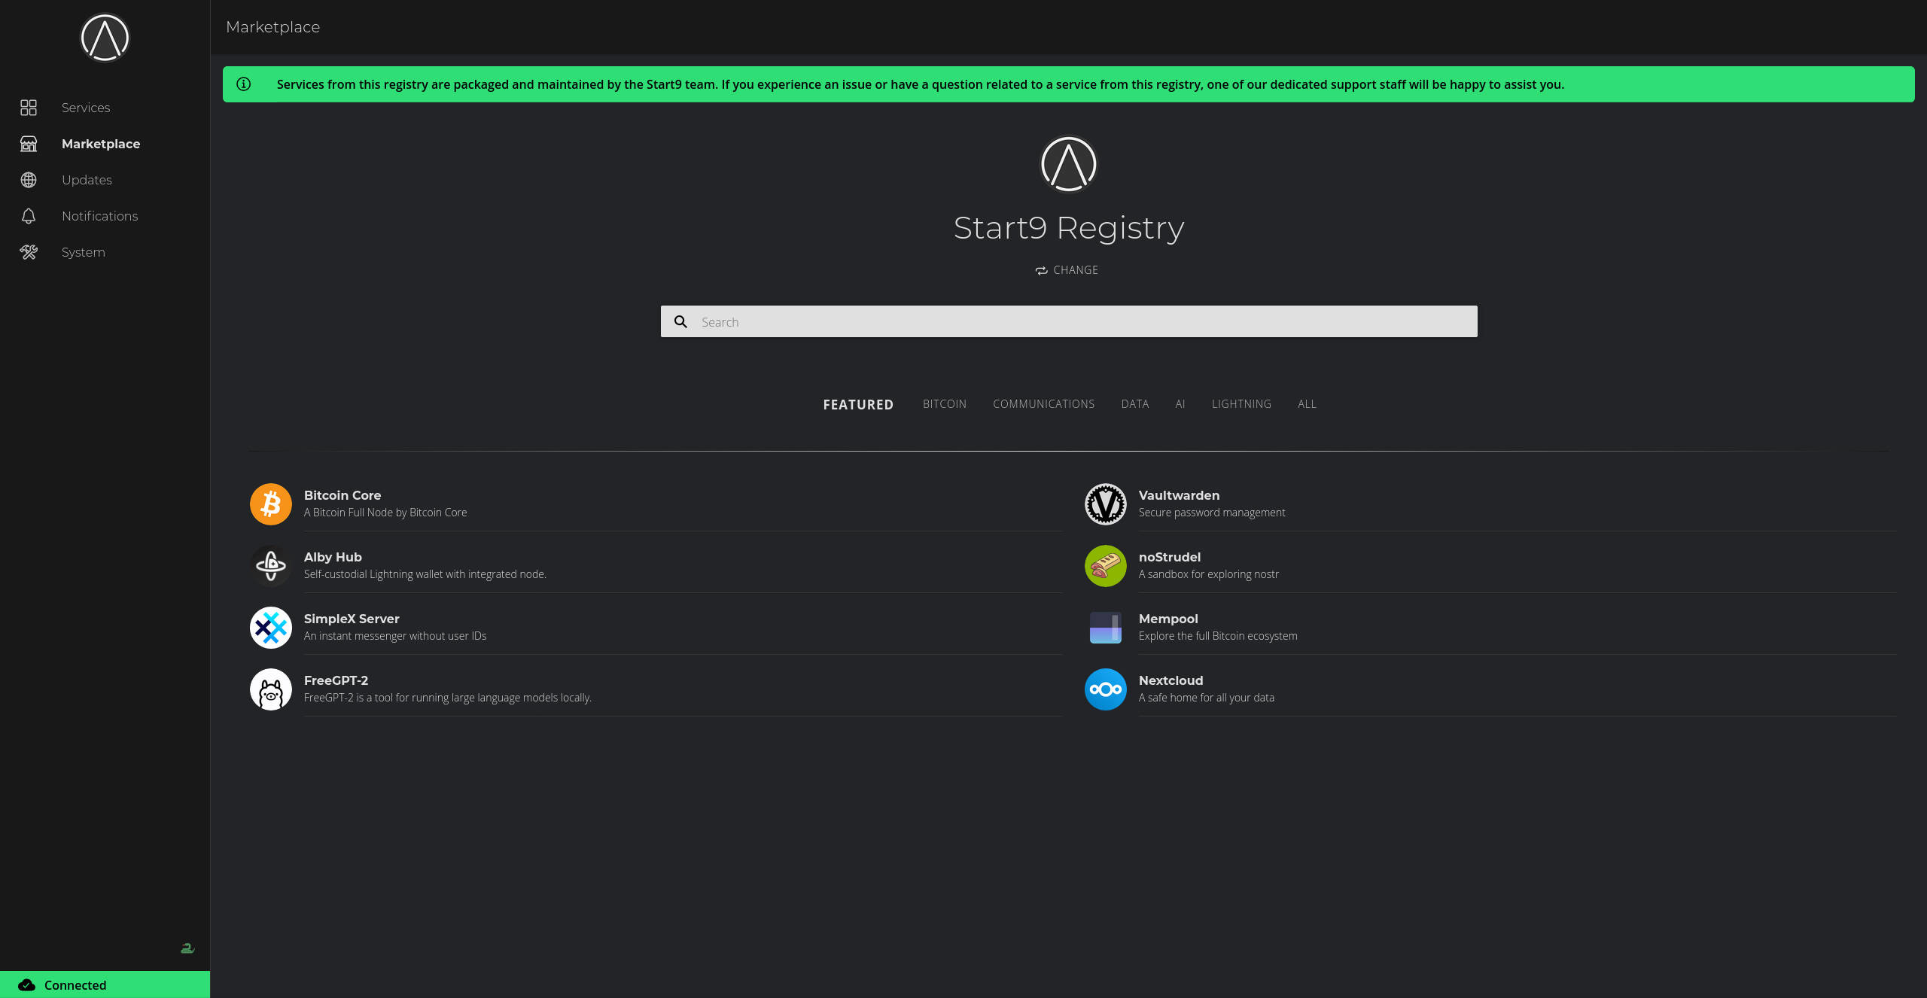The image size is (1927, 998).
Task: Open the noStrudel listing title
Action: (x=1170, y=557)
